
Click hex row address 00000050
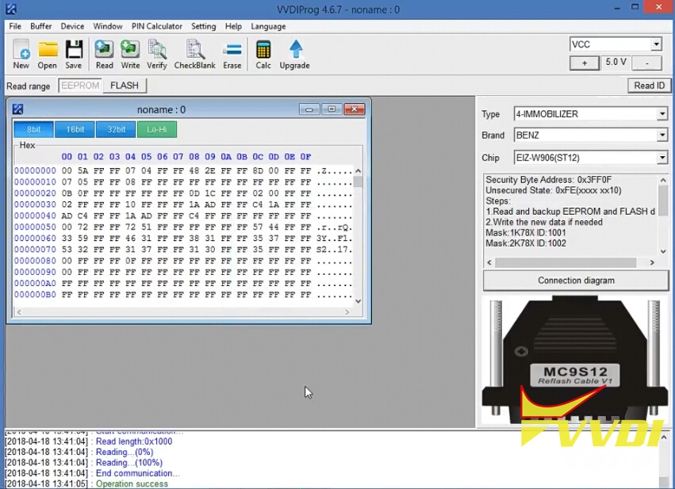pos(35,227)
